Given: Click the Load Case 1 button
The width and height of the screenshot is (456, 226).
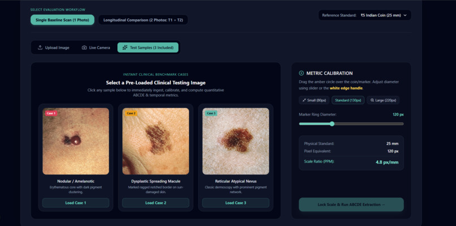Looking at the screenshot, I should [x=76, y=203].
